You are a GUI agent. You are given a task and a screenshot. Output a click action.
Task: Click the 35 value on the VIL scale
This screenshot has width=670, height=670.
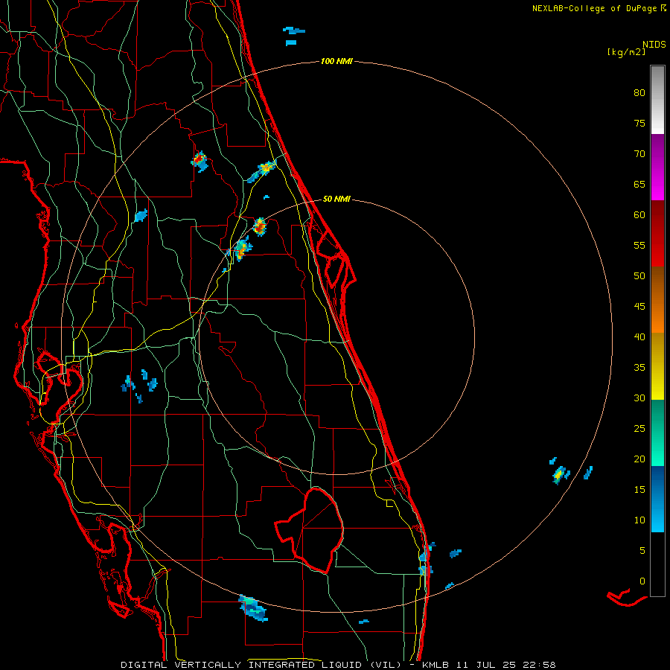tap(639, 368)
